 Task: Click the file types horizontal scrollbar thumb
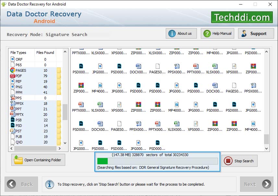point(35,148)
